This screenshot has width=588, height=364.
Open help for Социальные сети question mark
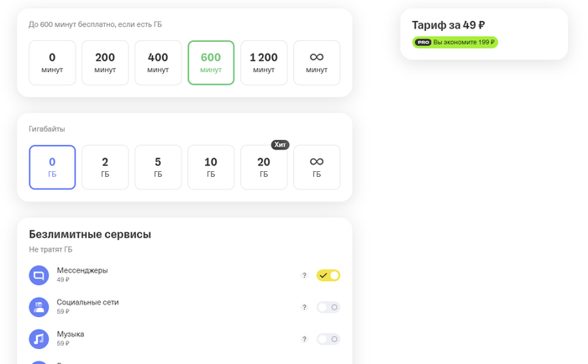coord(304,307)
